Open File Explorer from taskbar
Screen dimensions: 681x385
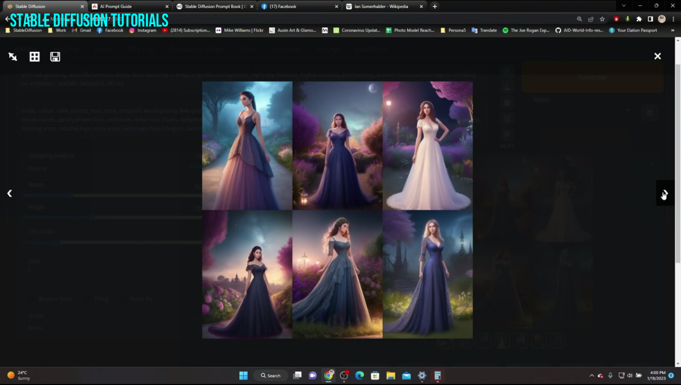point(391,375)
